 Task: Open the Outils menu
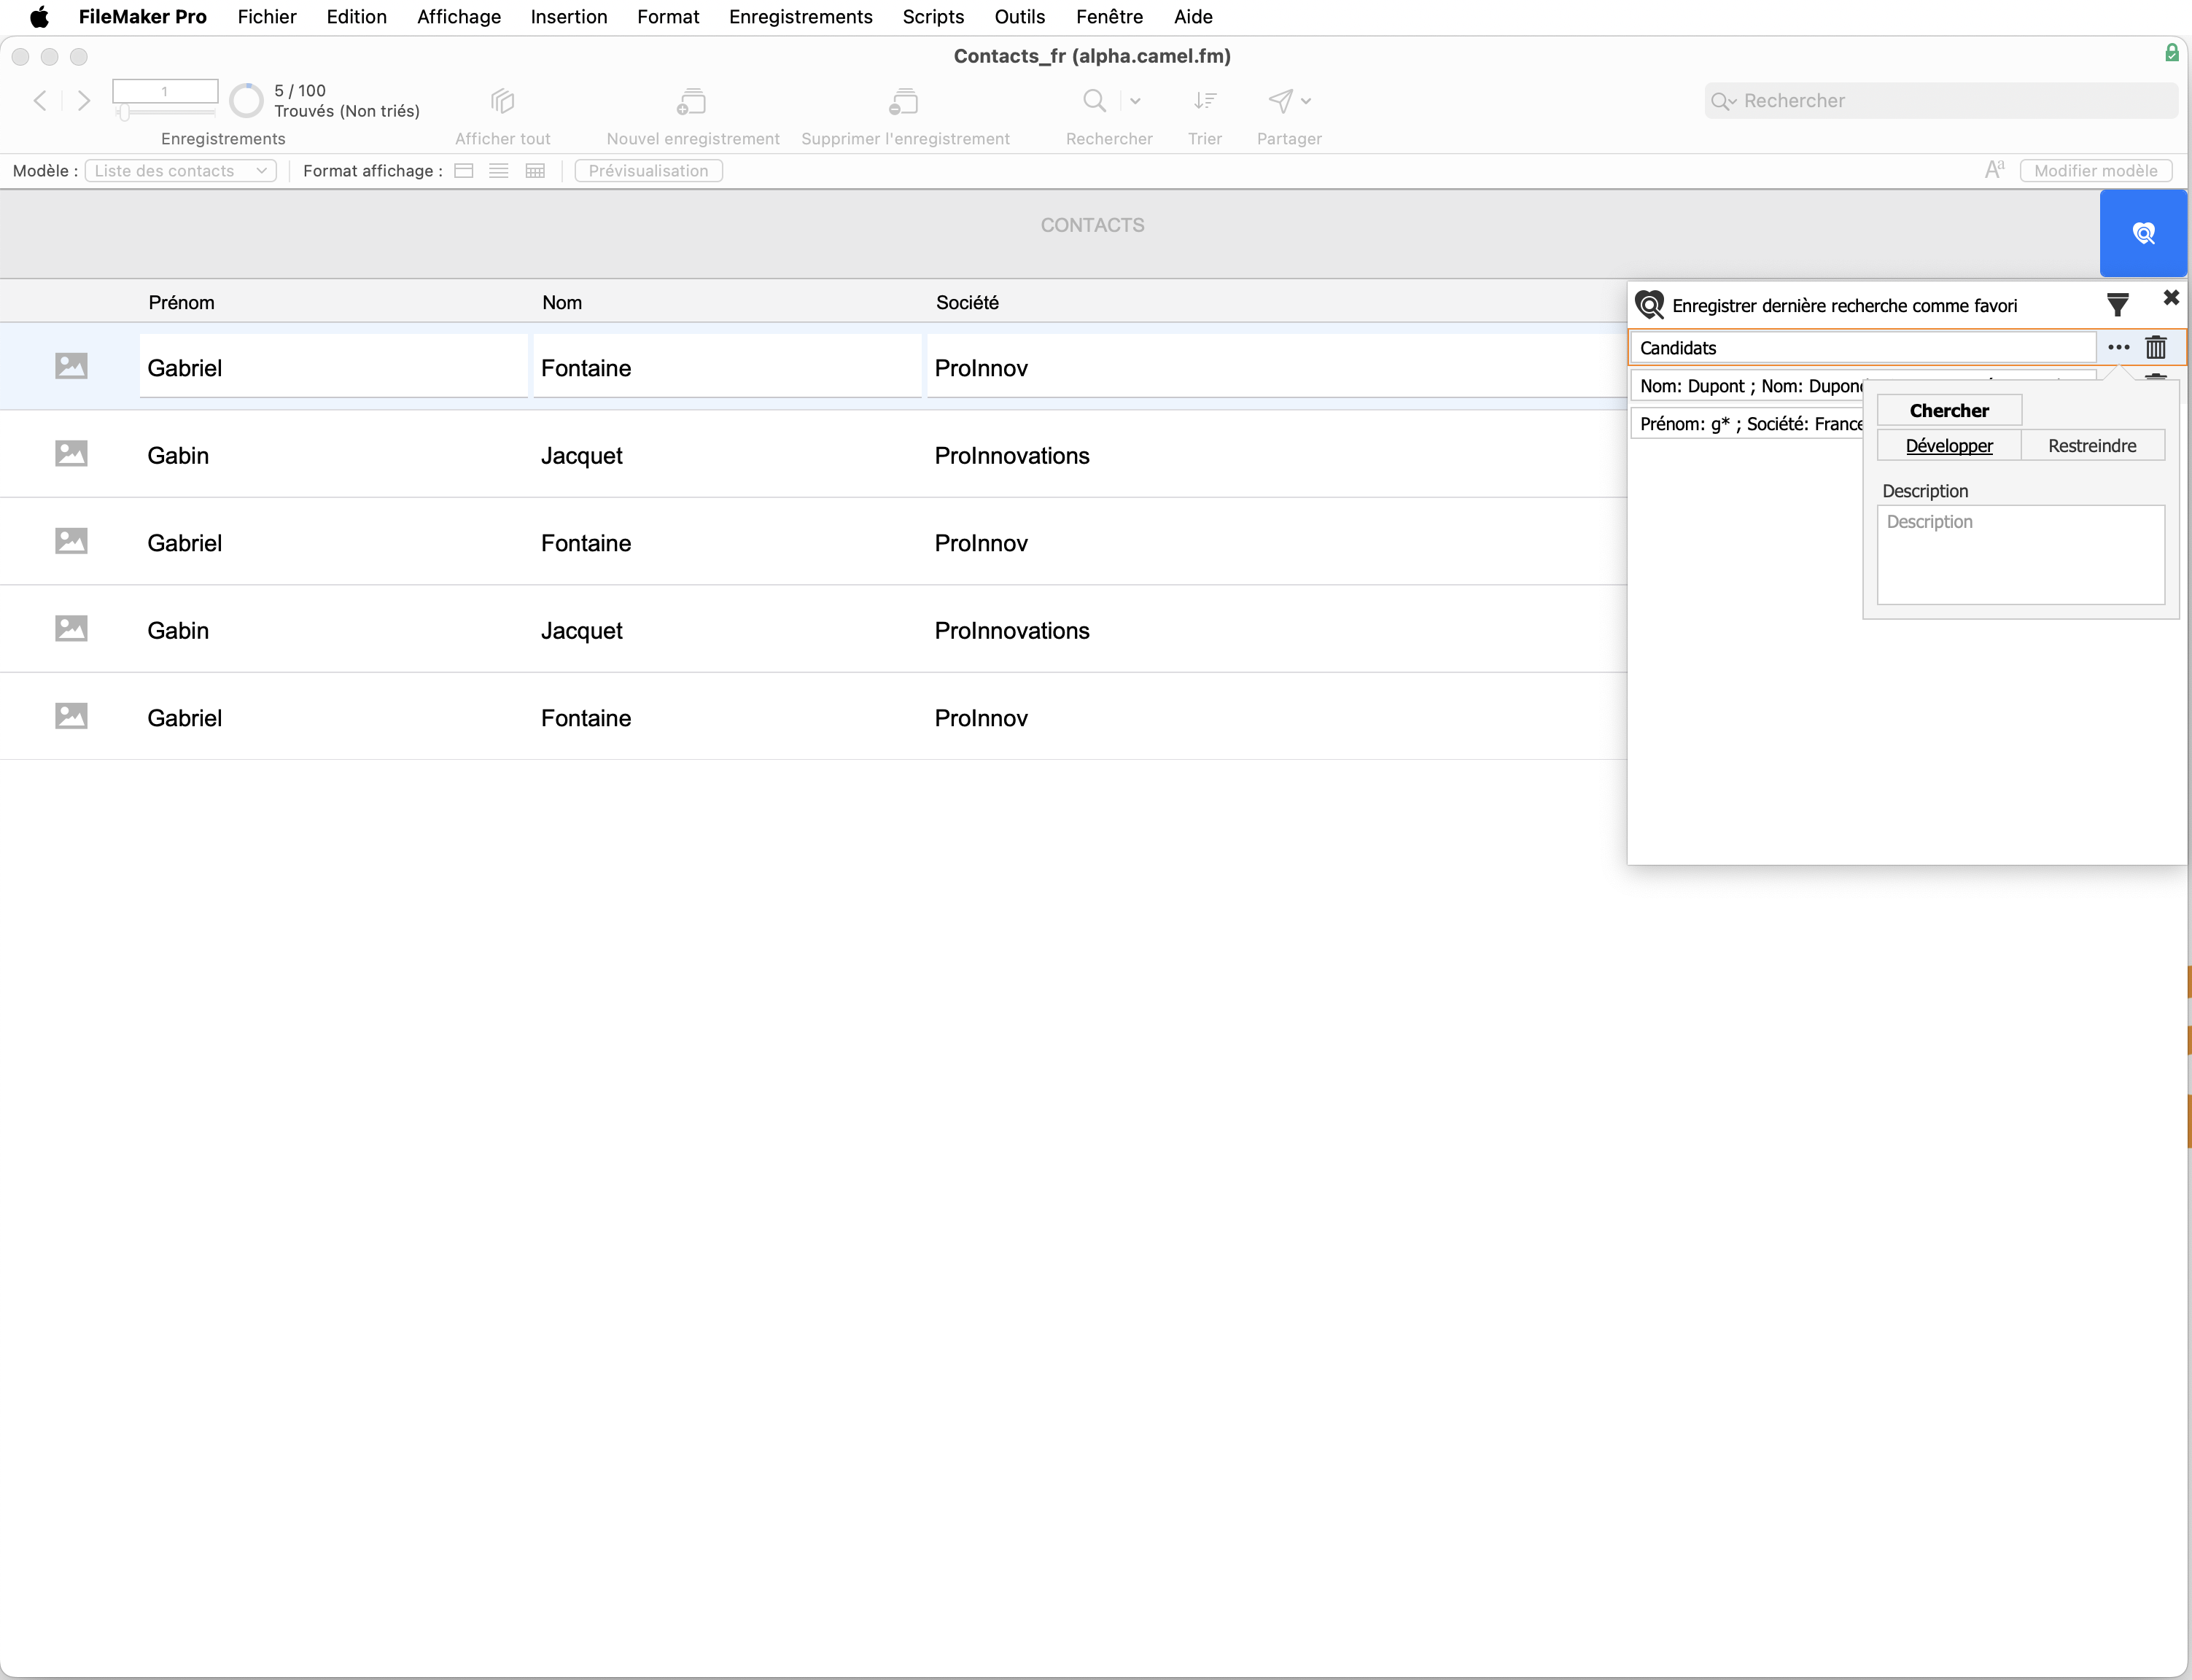click(1020, 17)
